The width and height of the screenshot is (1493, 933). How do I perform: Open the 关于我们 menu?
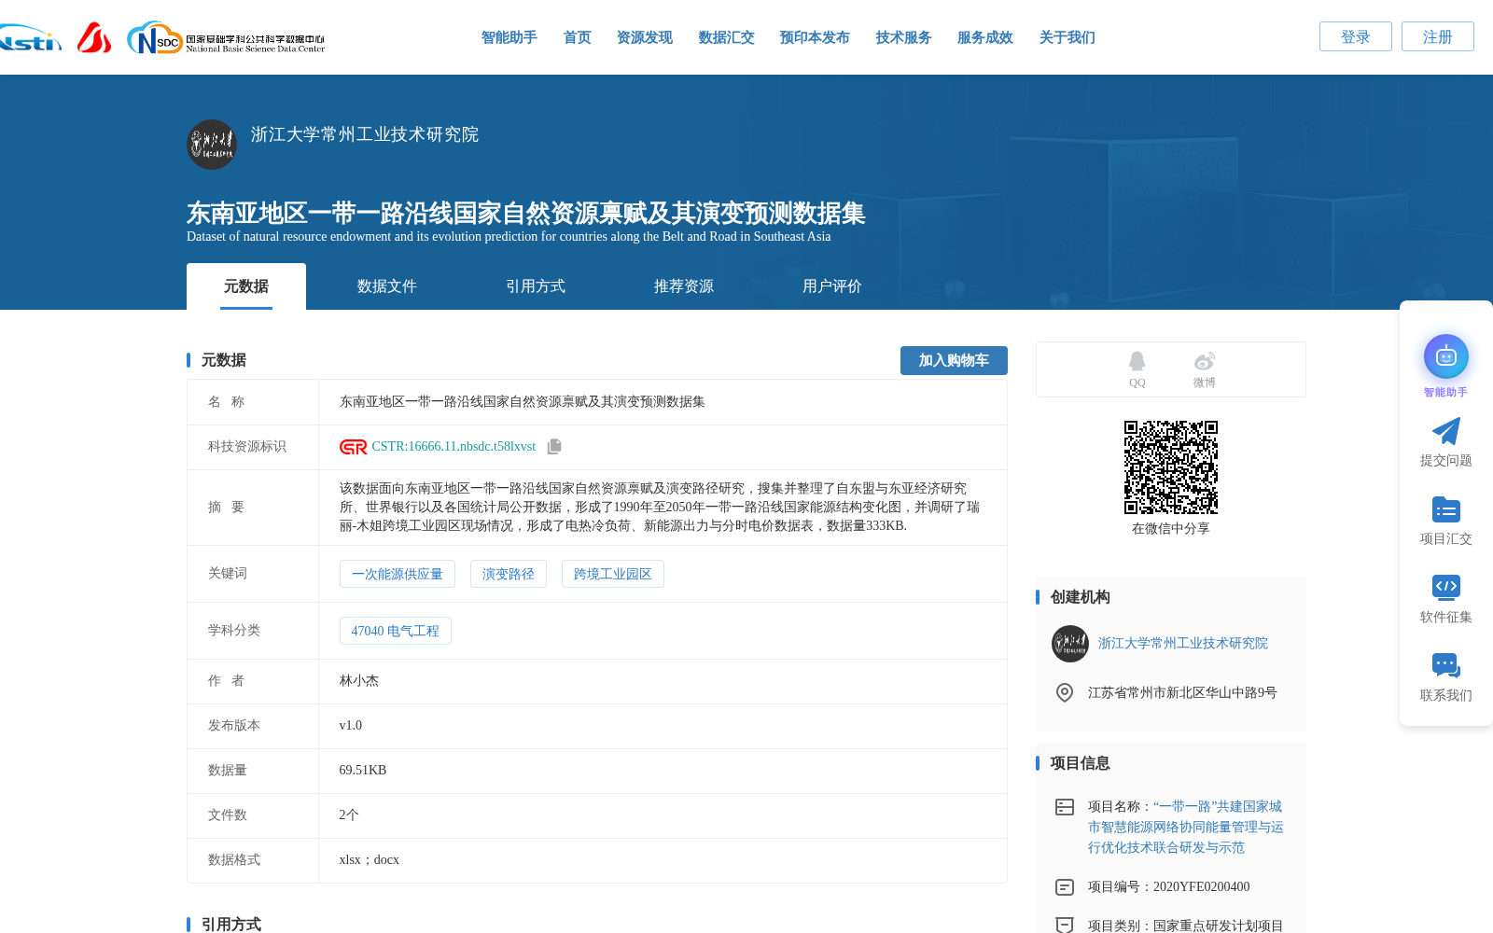[1067, 37]
